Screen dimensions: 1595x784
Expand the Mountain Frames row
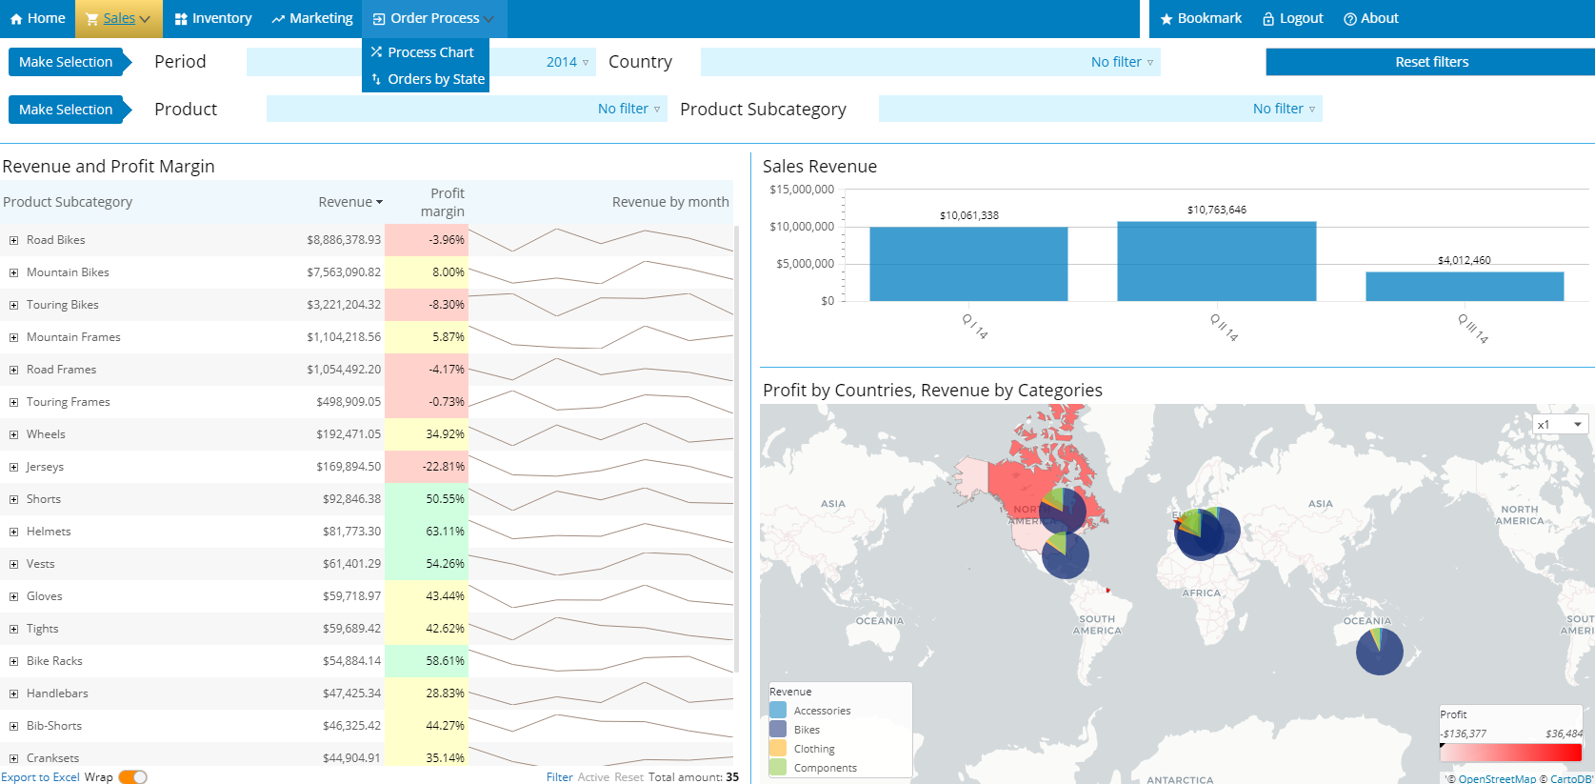(x=13, y=337)
